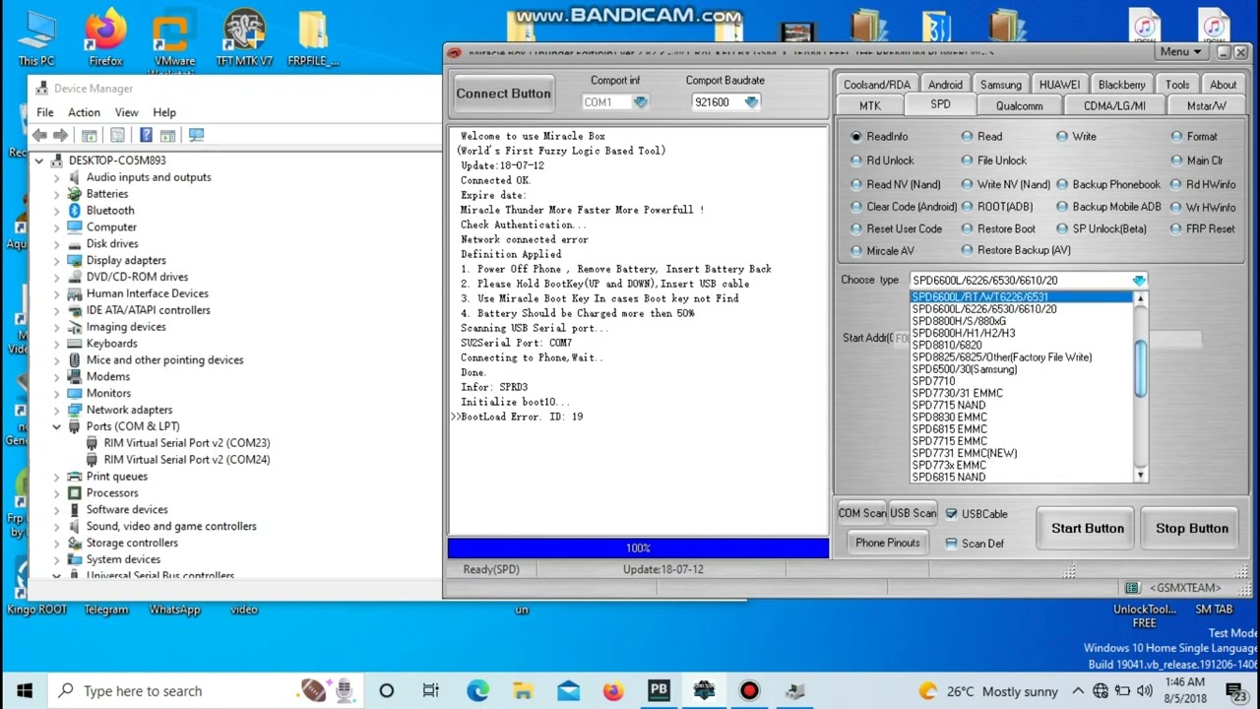This screenshot has width=1260, height=709.
Task: Open Action menu in Device Manager
Action: pyautogui.click(x=84, y=112)
